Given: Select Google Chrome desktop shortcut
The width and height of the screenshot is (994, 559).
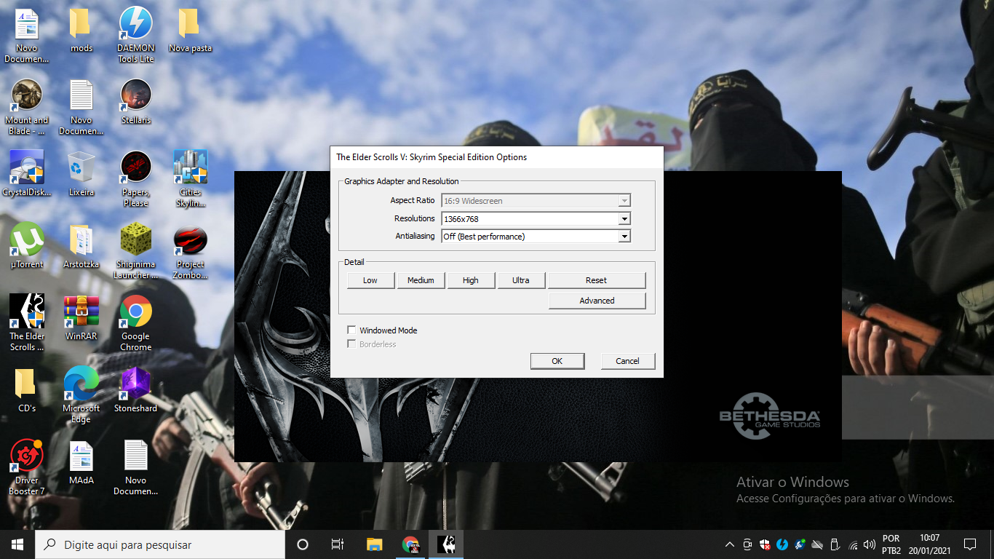Looking at the screenshot, I should coord(136,323).
